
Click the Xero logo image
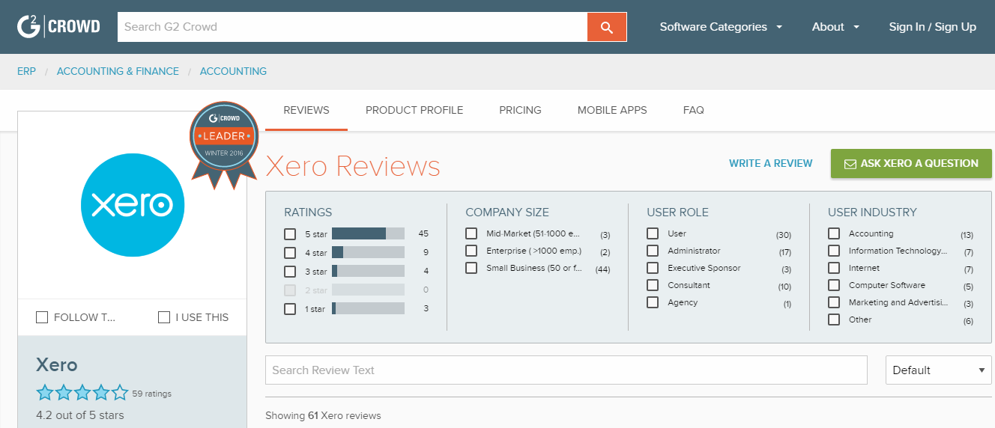133,205
